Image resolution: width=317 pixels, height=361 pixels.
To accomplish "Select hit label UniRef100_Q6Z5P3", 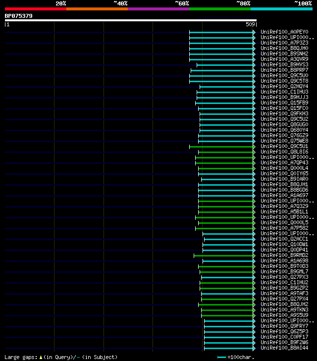I will 284,331.
